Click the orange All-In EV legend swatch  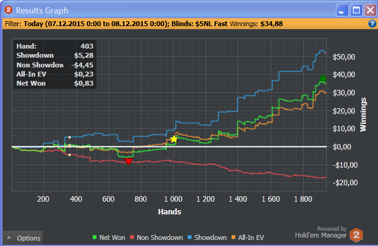pos(233,237)
